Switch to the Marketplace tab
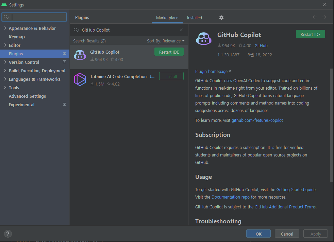 coord(167,18)
